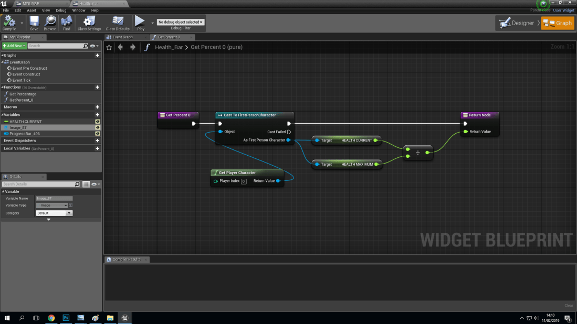Click the Find icon in the toolbar

click(66, 23)
